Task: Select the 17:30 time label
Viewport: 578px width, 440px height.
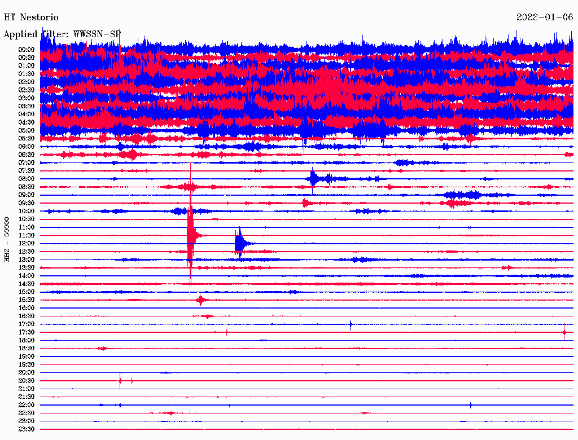Action: tap(27, 332)
